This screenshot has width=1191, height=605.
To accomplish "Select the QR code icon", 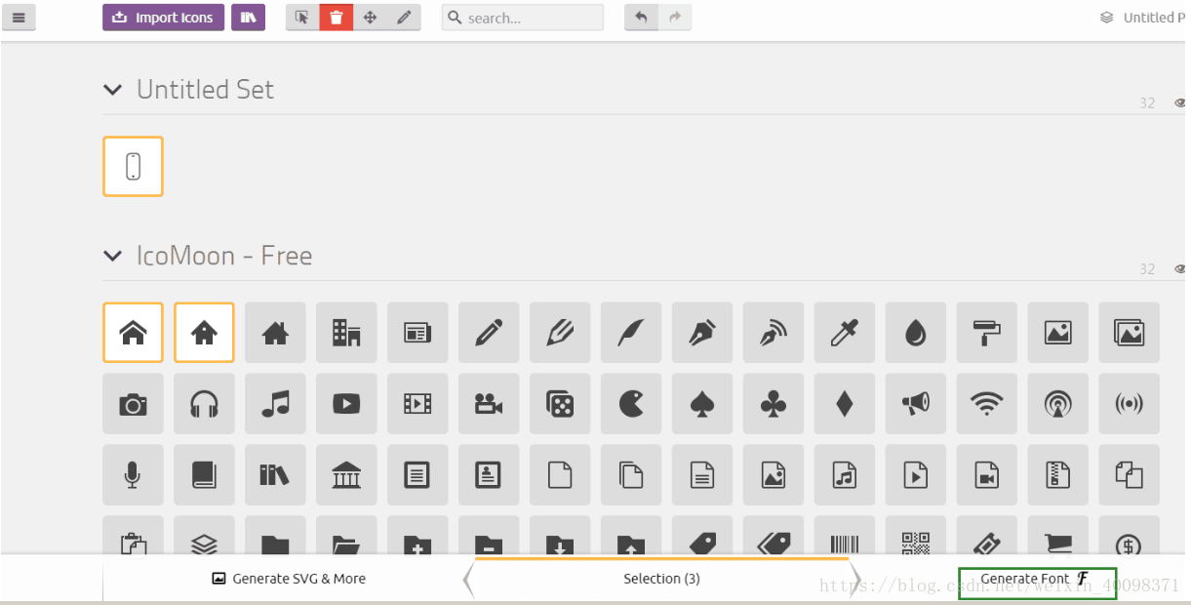I will pos(916,535).
